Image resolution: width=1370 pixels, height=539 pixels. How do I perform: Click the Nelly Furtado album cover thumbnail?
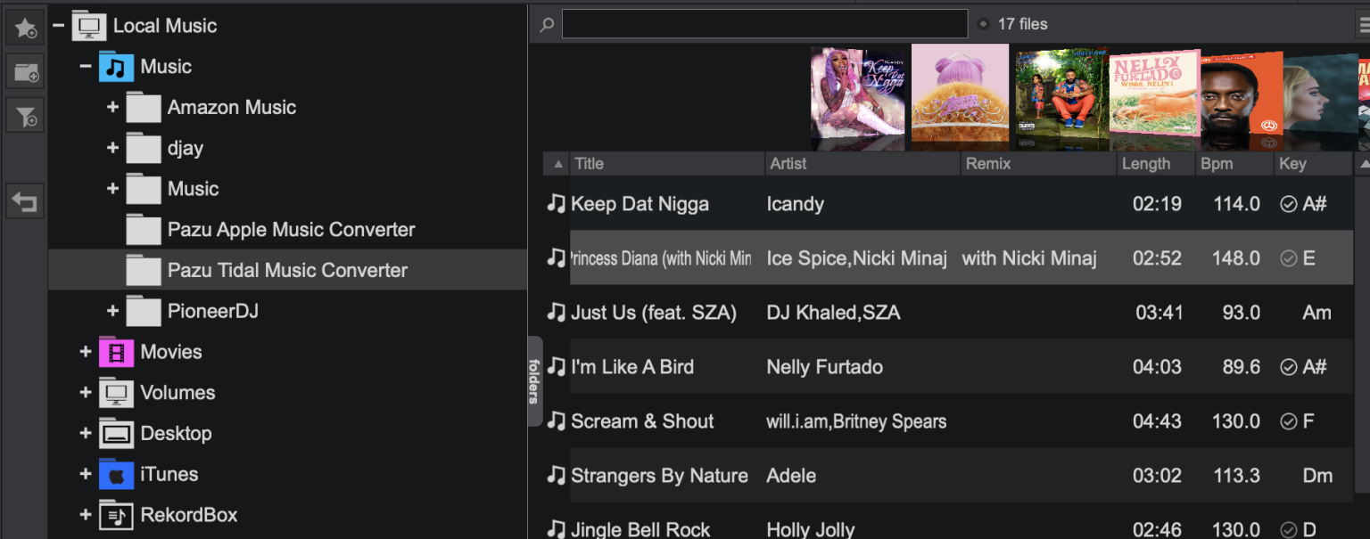pyautogui.click(x=1153, y=100)
